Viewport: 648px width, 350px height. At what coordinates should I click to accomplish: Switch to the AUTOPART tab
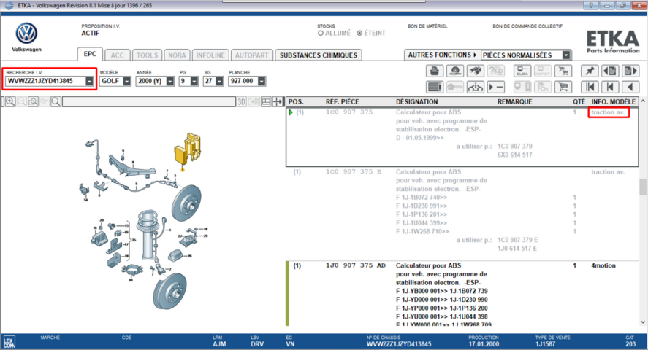click(252, 55)
